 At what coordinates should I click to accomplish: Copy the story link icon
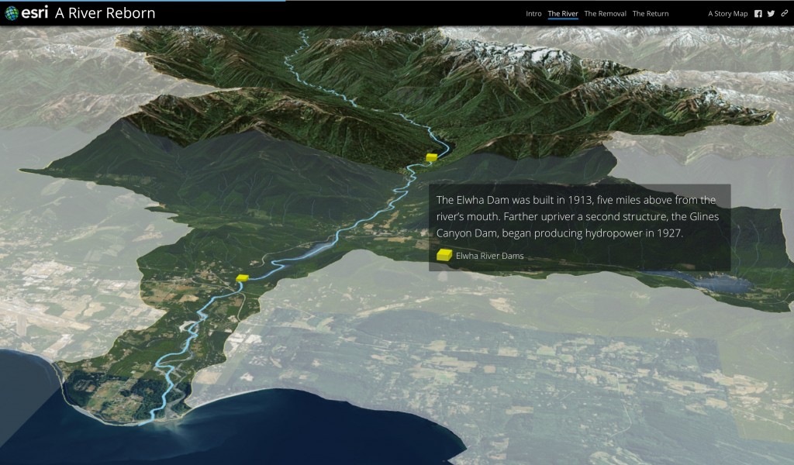[x=785, y=14]
